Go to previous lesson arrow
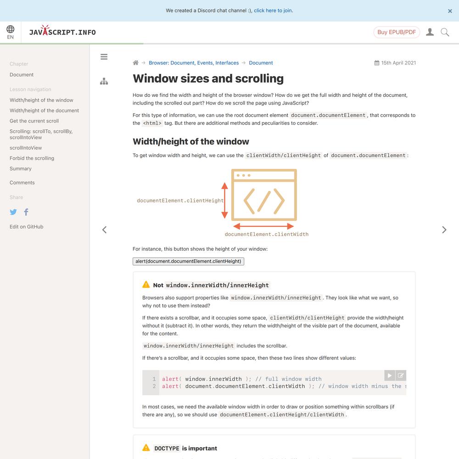459x459 pixels. click(105, 230)
